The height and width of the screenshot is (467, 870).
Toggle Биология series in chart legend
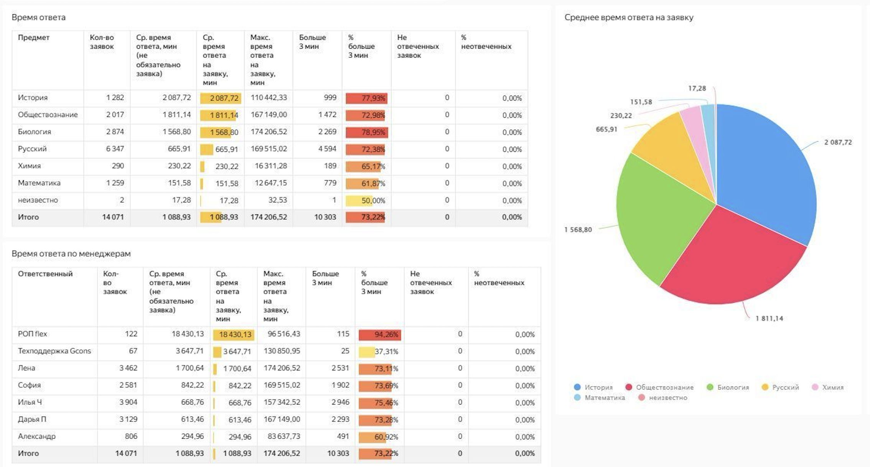pos(733,387)
